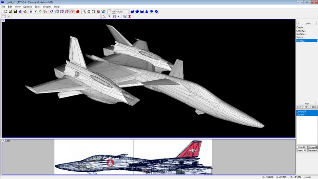Image resolution: width=318 pixels, height=179 pixels.
Task: Click the Open file folder icon
Action: pos(10,12)
